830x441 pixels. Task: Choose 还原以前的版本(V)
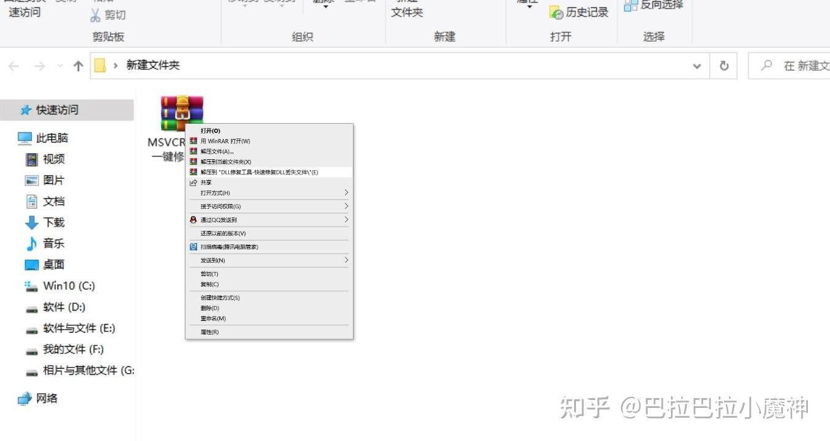click(269, 233)
